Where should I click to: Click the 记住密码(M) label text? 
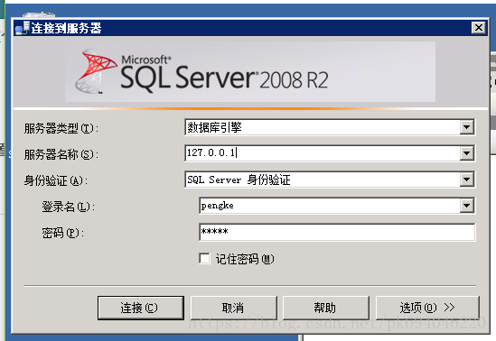[245, 259]
